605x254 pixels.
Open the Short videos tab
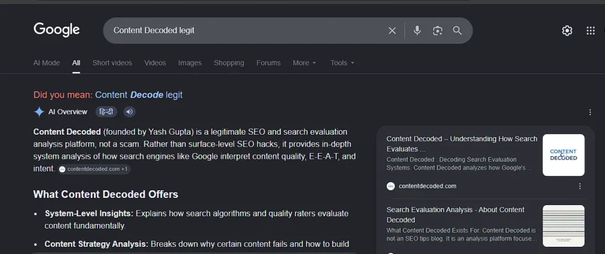point(112,63)
